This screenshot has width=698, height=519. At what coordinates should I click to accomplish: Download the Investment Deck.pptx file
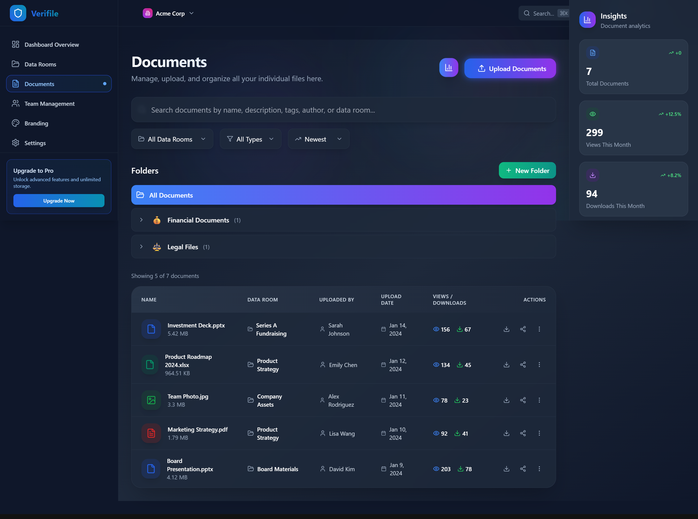[x=506, y=329]
